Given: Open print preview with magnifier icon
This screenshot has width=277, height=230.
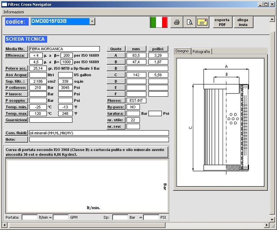Looking at the screenshot, I should click(189, 22).
